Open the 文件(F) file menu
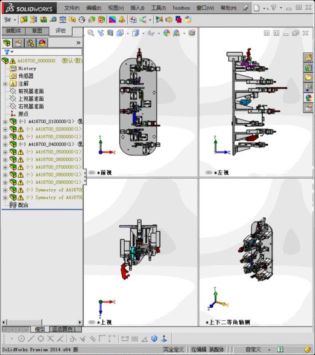Viewport: 315px width, 355px height. 72,8
